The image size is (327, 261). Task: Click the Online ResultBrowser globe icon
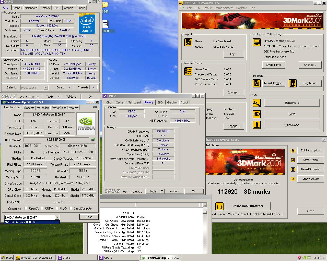point(219,206)
